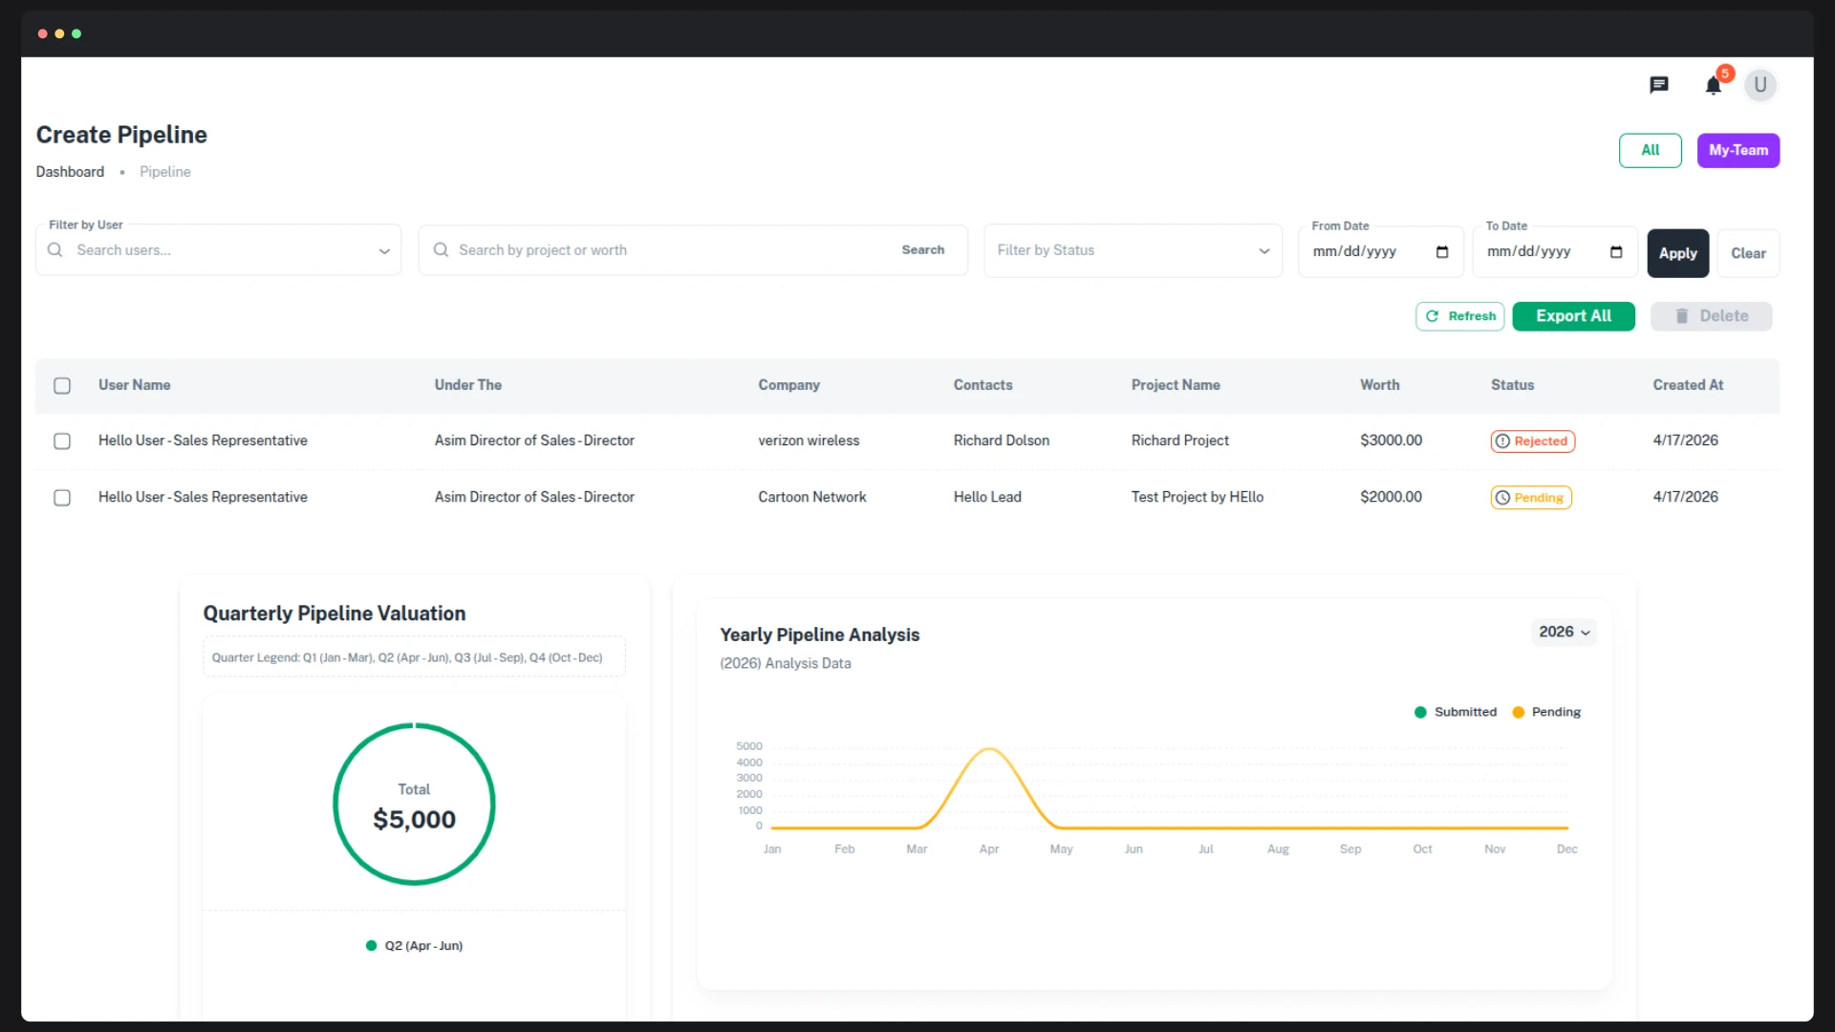Screen dimensions: 1835x1032
Task: Expand the Filter by User dropdown
Action: point(384,251)
